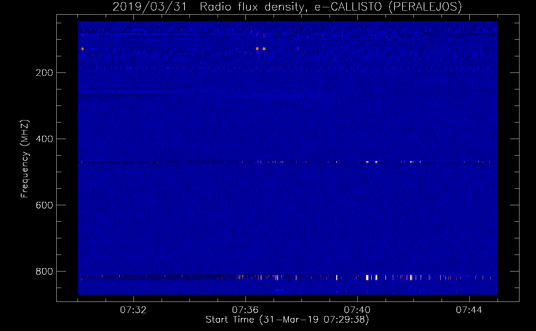536x331 pixels.
Task: Click the 400 frequency tick label
Action: [44, 139]
